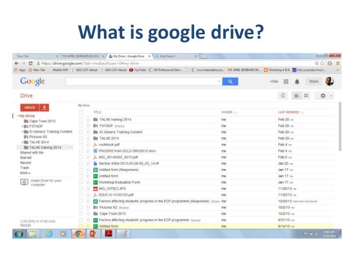The height and width of the screenshot is (257, 342).
Task: Open dropdown arrow on TALHE training 2014
Action: 70,148
